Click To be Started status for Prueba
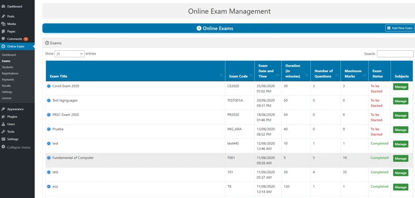This screenshot has width=415, height=198. click(x=376, y=132)
